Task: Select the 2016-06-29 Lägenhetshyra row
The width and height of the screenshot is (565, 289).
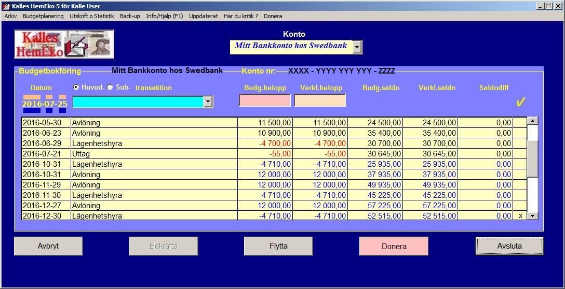Action: point(274,143)
